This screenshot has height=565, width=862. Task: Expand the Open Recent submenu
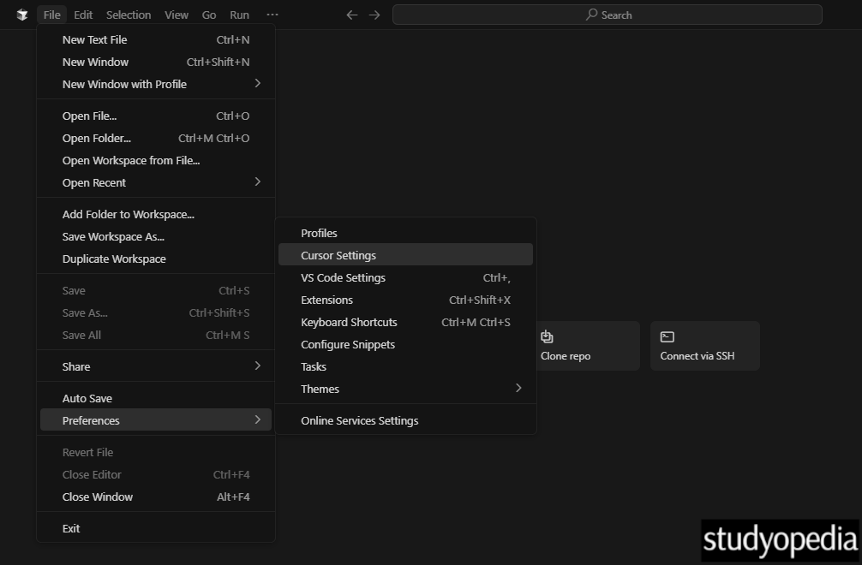pos(94,182)
